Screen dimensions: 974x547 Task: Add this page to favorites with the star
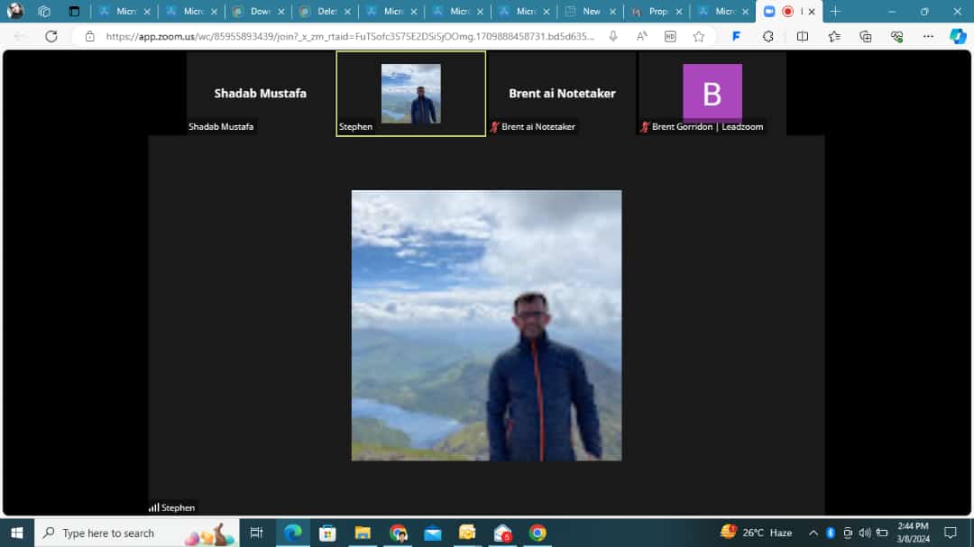pos(699,37)
